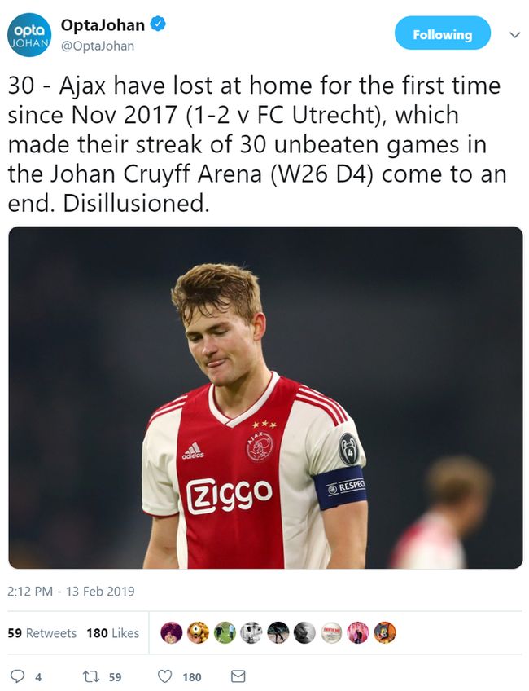Open the @OptaJohan handle link

click(98, 46)
